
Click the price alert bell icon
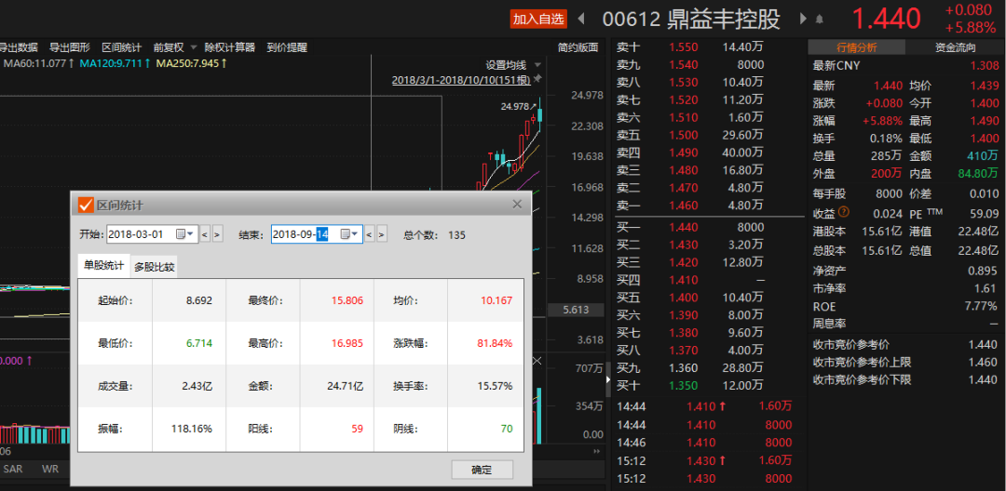[x=820, y=20]
